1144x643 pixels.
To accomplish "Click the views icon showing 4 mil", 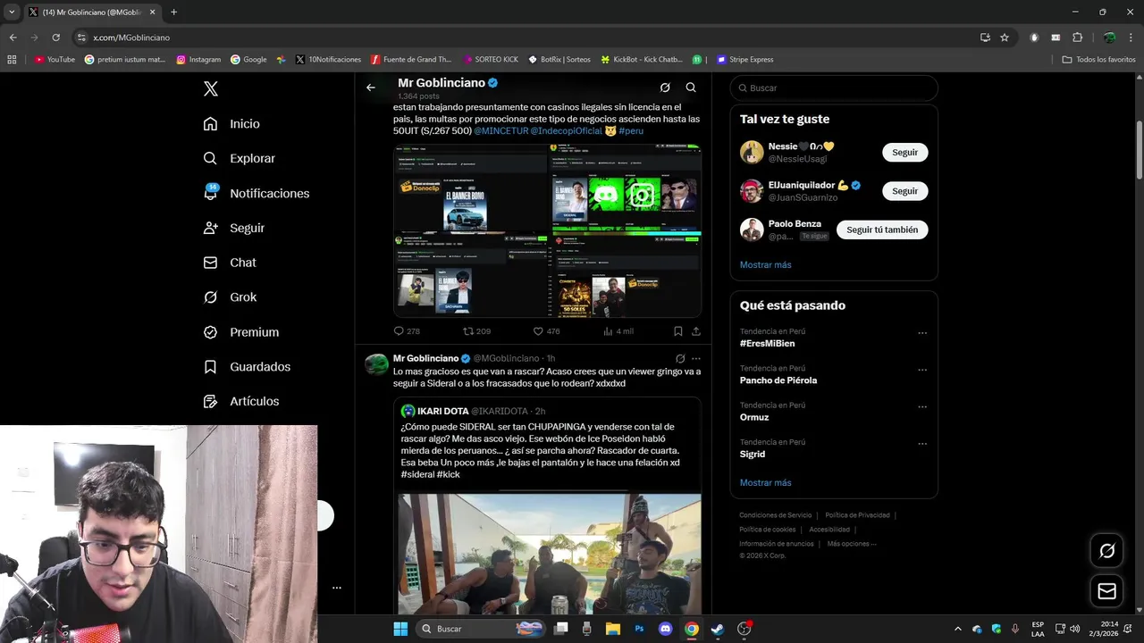I will (x=609, y=331).
